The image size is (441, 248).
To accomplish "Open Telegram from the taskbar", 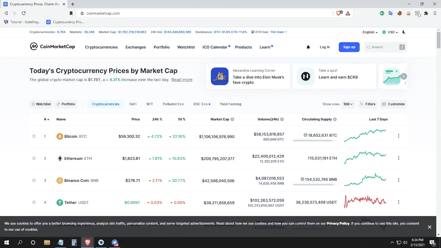I will (x=115, y=242).
